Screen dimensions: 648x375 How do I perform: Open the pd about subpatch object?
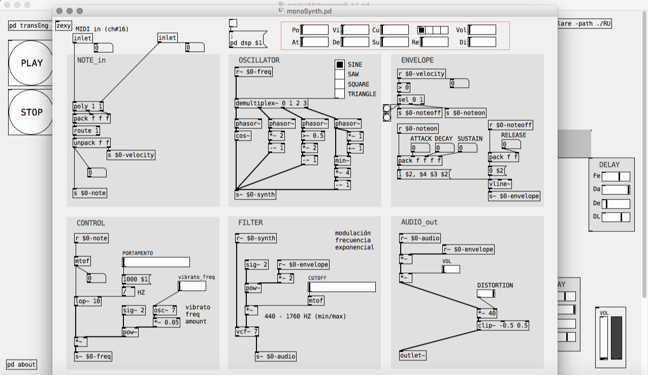(x=21, y=364)
